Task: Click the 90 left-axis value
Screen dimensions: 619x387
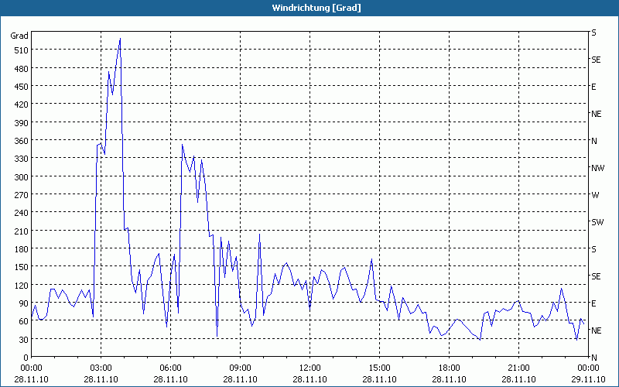Action: [x=23, y=303]
